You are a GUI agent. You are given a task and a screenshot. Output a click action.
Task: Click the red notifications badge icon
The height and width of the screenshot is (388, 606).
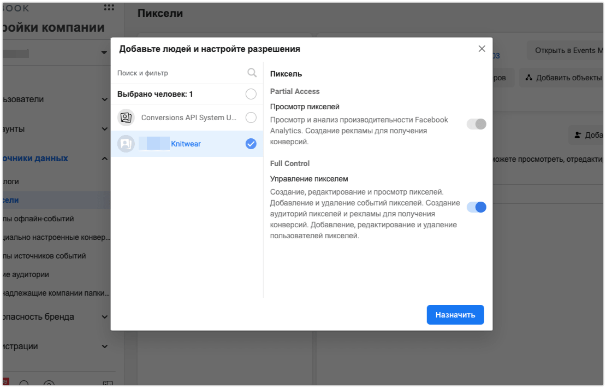click(x=5, y=382)
